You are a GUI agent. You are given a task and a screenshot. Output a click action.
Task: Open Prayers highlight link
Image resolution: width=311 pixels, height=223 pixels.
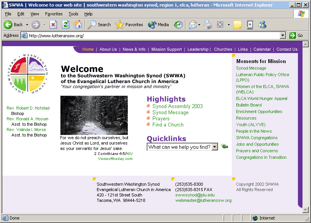(x=161, y=119)
